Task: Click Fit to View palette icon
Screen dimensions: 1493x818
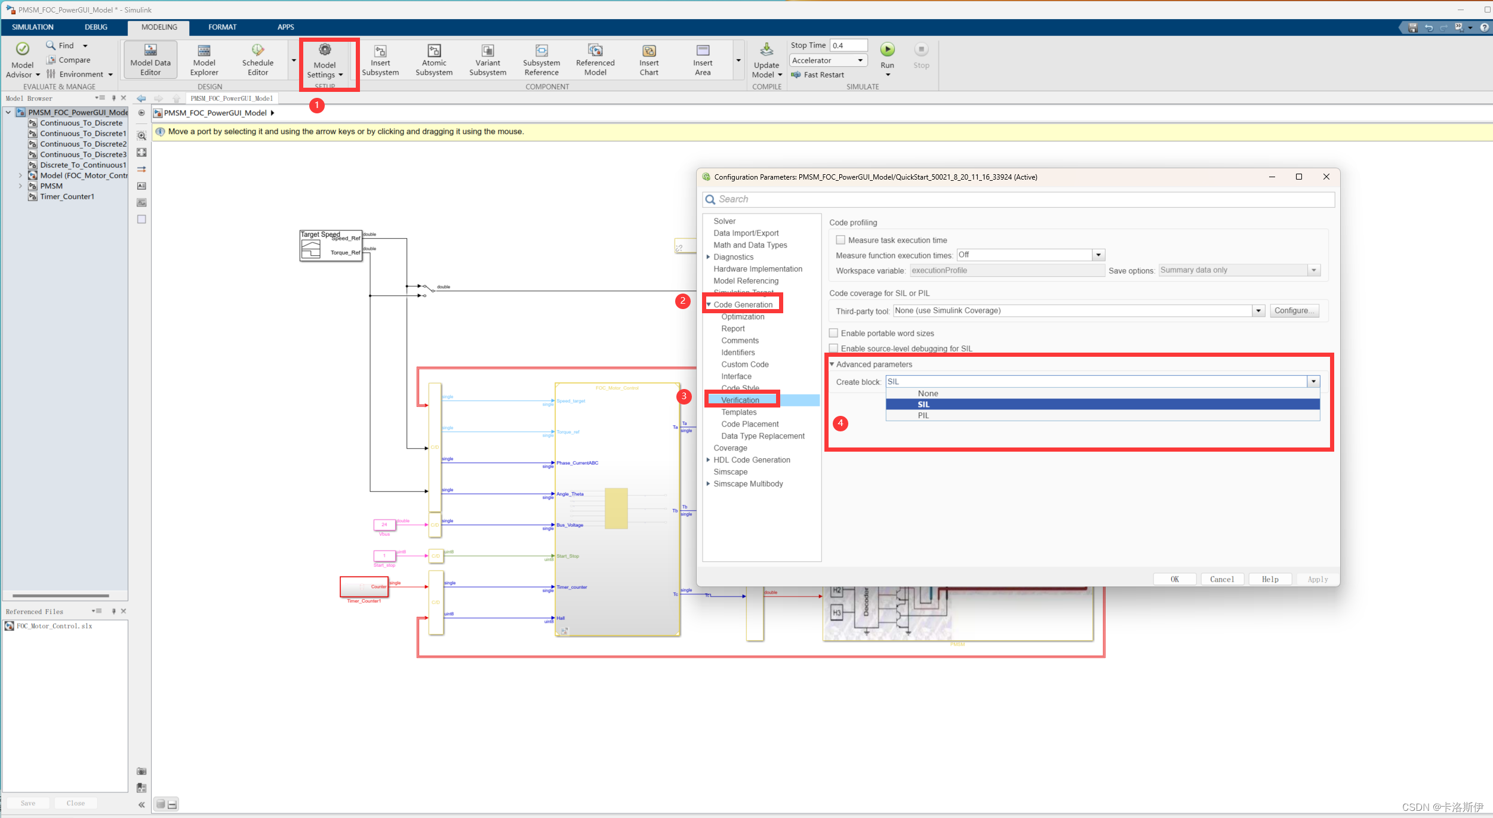Action: pos(141,153)
